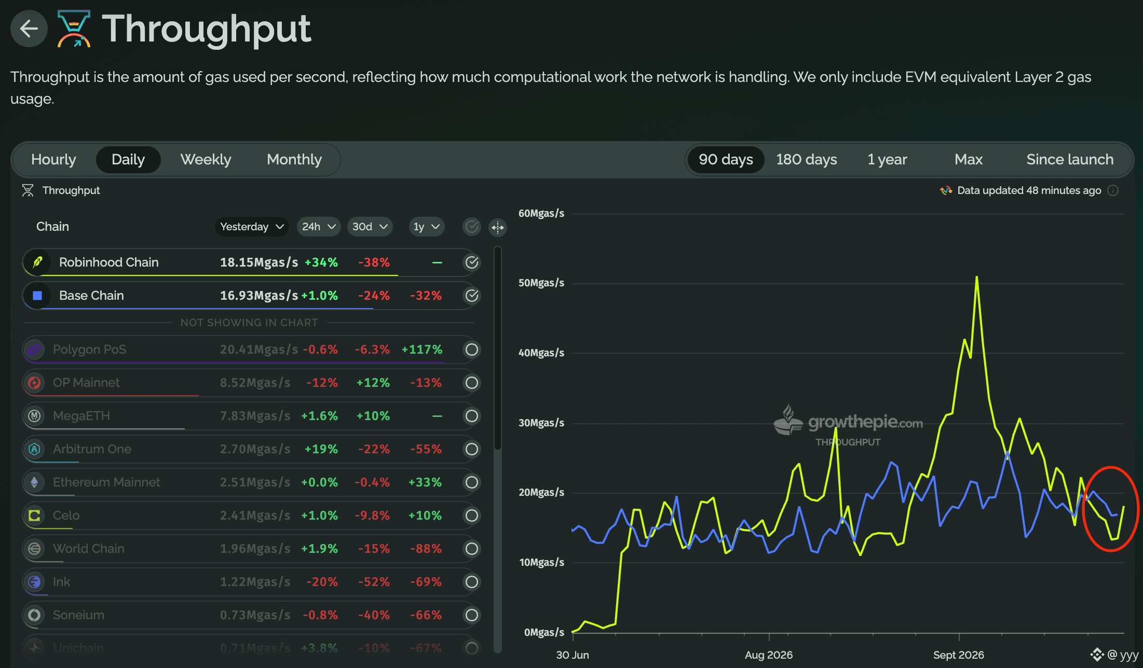Choose the Since launch range
Image resolution: width=1143 pixels, height=668 pixels.
point(1070,159)
